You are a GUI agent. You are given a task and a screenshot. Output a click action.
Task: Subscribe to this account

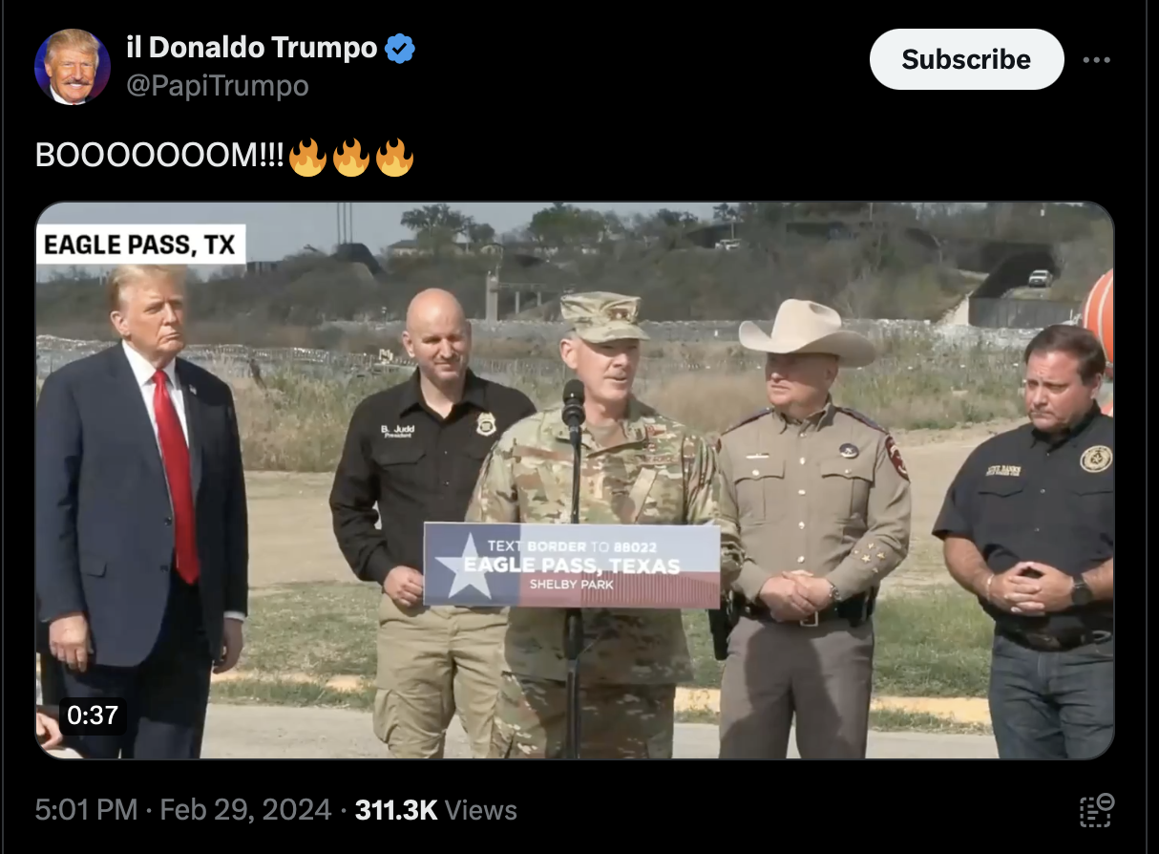tap(966, 59)
